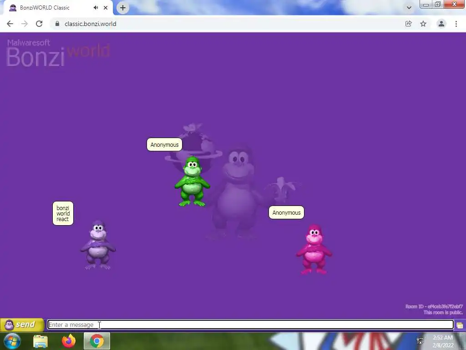Open Chrome three-dot menu
The height and width of the screenshot is (350, 466).
tap(456, 24)
